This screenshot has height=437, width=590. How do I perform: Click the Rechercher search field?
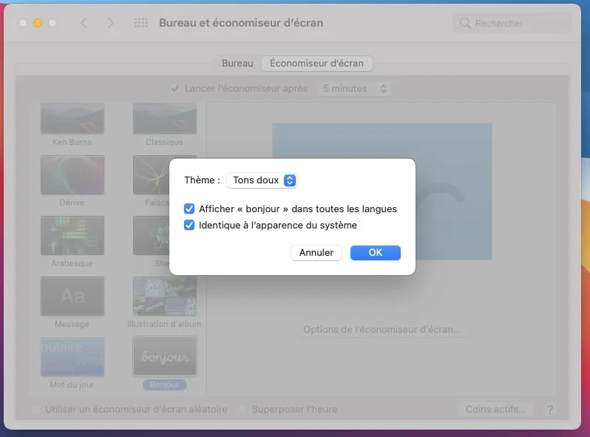[512, 24]
